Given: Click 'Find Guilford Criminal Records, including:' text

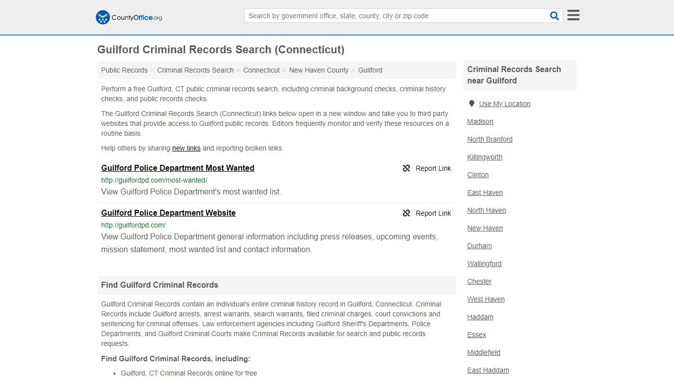Looking at the screenshot, I should 176,359.
